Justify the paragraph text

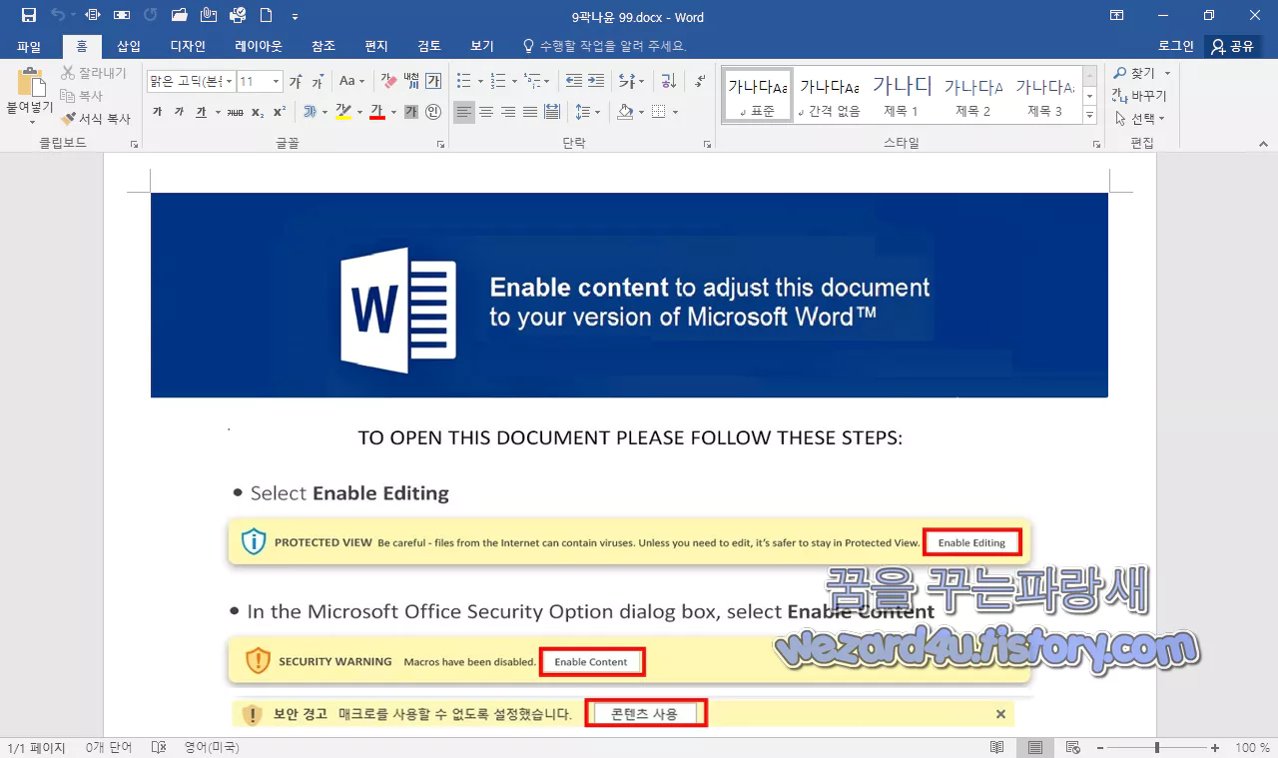pos(530,112)
